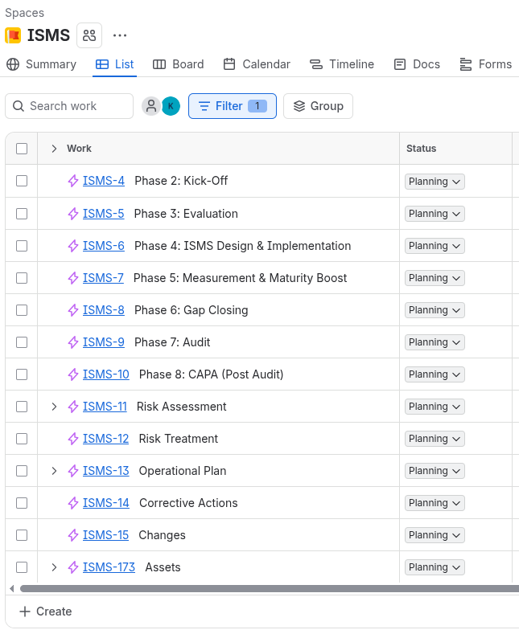Open the Planning status dropdown for ISMS-4

[435, 182]
